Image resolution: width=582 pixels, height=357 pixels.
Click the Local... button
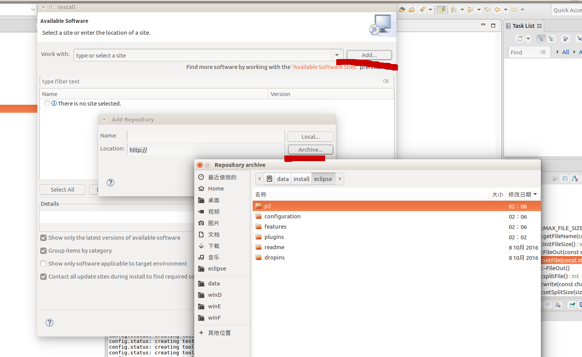310,137
